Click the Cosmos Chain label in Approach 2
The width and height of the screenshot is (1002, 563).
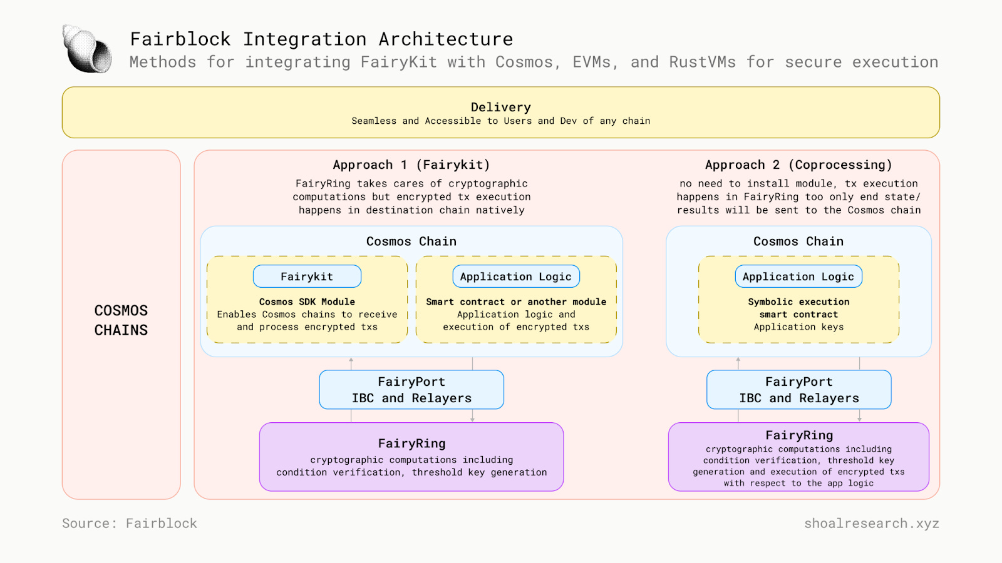[798, 241]
